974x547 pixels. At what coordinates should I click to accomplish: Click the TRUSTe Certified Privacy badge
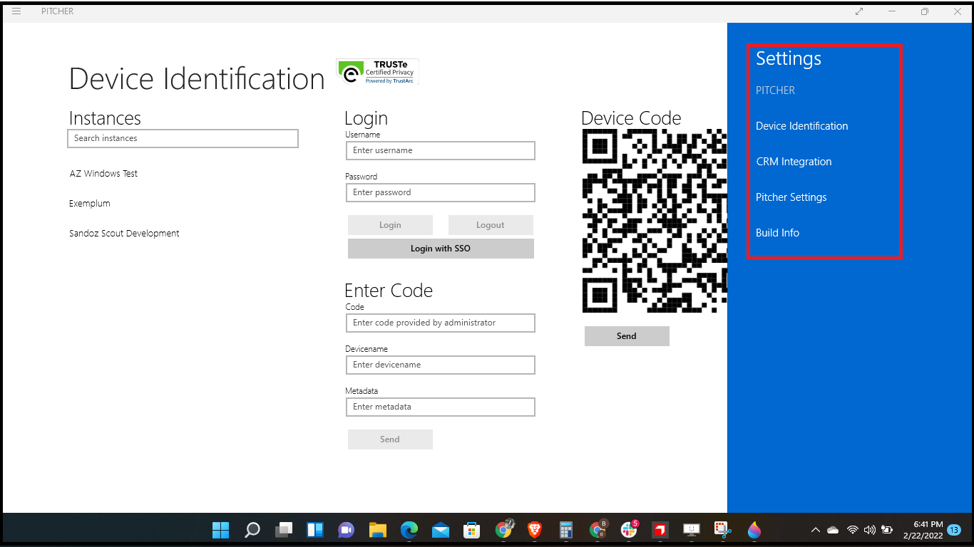pos(377,72)
